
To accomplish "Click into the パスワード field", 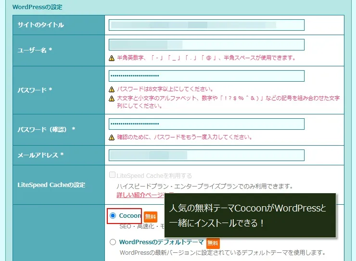I will click(206, 76).
